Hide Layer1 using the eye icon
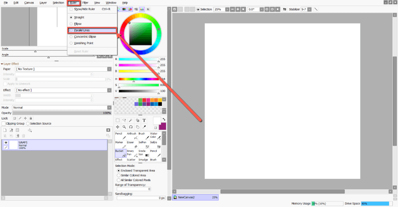This screenshot has height=207, width=398. pos(6,143)
